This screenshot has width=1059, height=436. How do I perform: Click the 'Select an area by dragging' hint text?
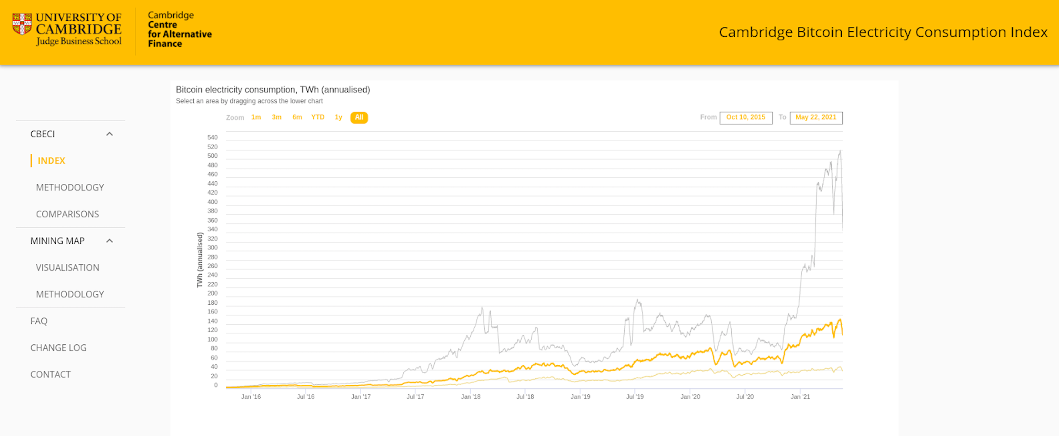point(249,101)
